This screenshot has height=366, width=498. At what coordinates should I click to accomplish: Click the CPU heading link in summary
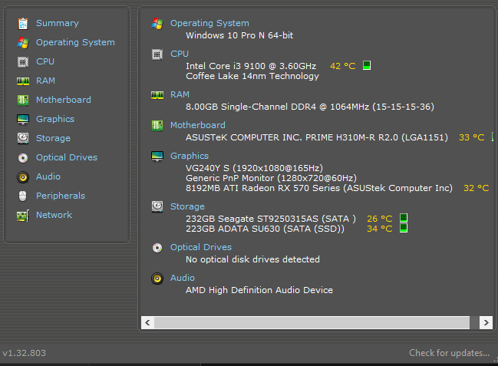click(x=180, y=54)
